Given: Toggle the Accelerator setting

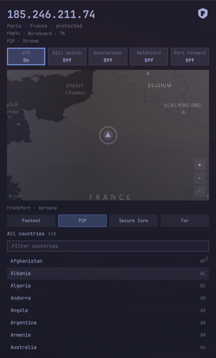Looking at the screenshot, I should [108, 56].
